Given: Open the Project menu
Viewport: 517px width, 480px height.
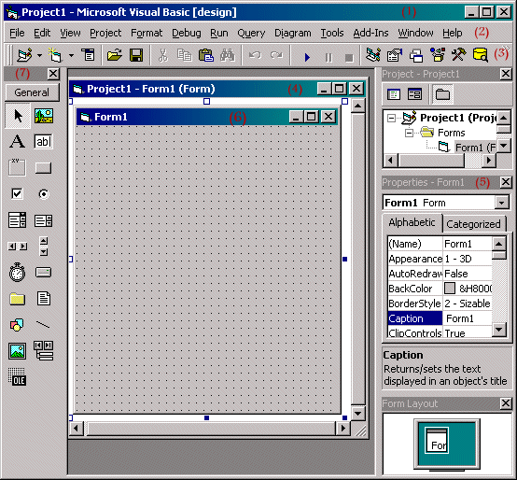Looking at the screenshot, I should click(x=105, y=33).
